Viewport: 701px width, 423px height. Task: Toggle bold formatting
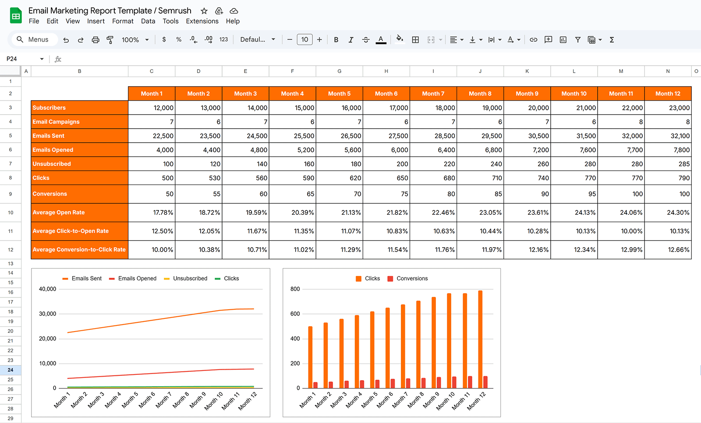coord(336,39)
